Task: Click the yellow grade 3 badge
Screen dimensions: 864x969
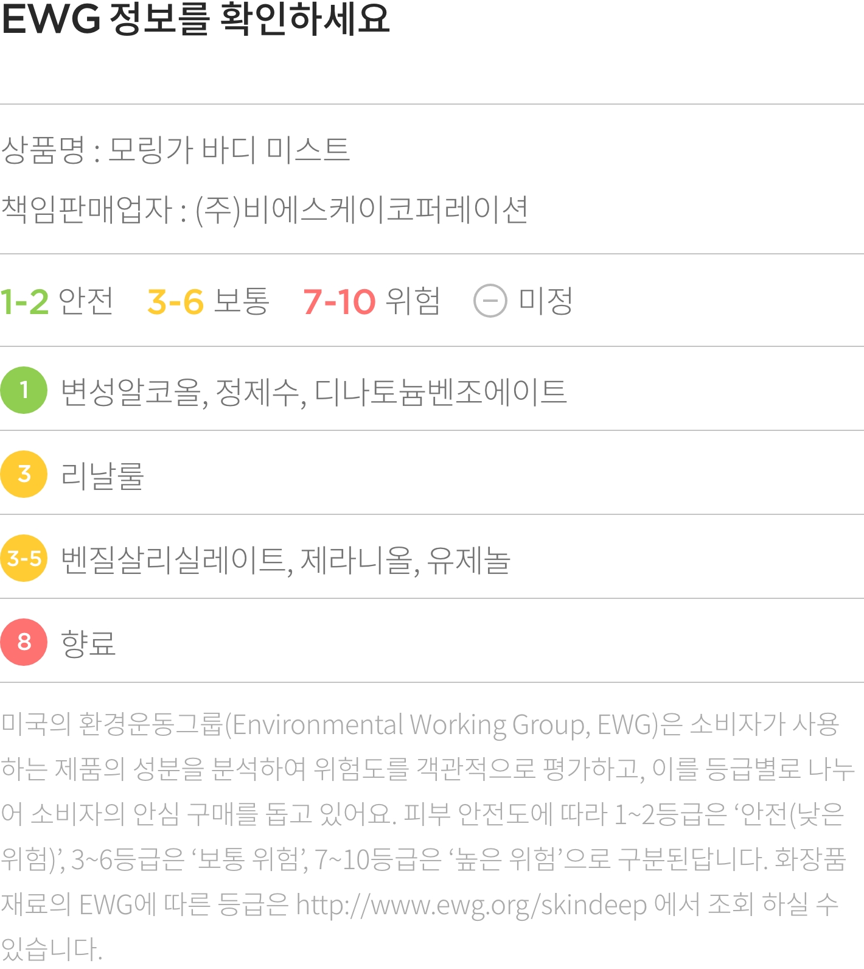Action: click(24, 474)
